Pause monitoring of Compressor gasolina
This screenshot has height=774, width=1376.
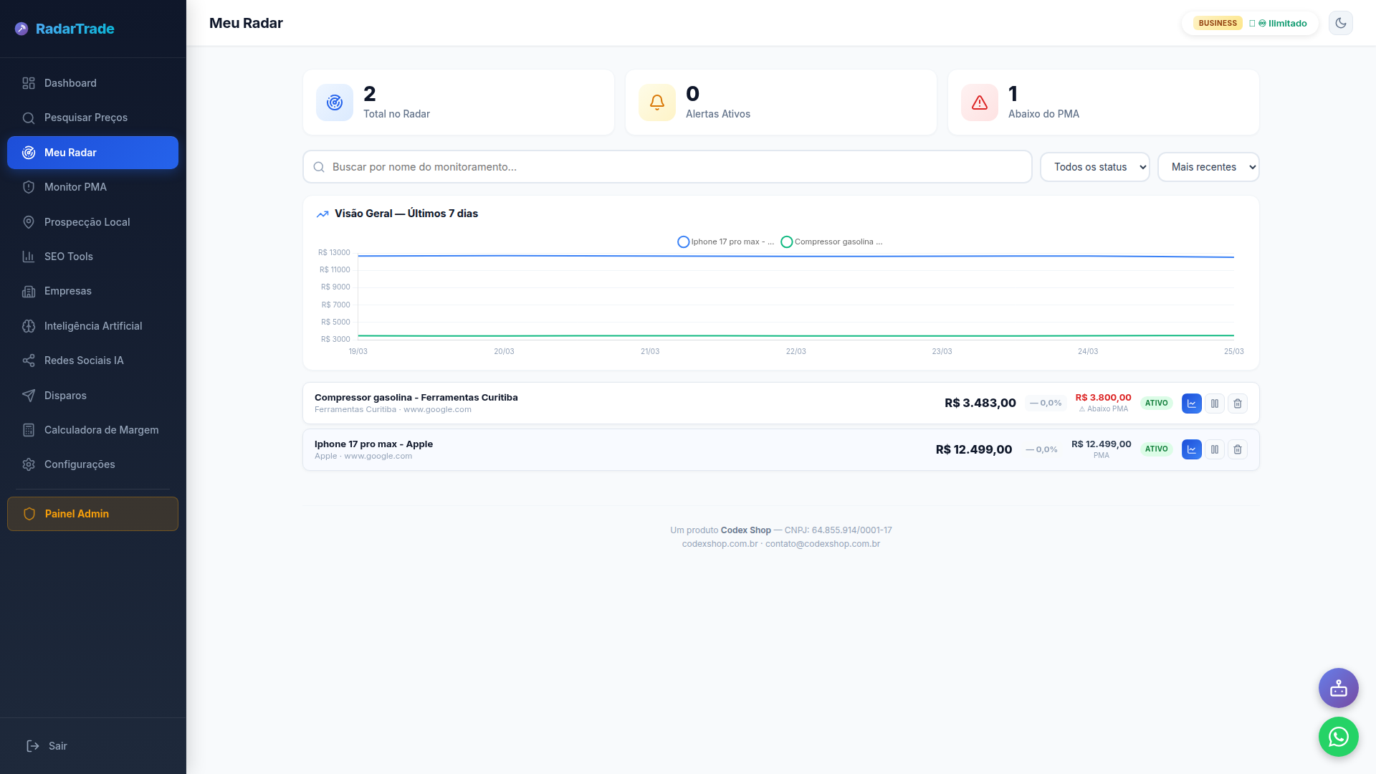click(1214, 403)
